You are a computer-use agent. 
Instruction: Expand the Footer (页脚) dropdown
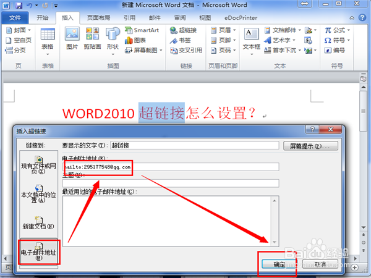click(x=234, y=40)
